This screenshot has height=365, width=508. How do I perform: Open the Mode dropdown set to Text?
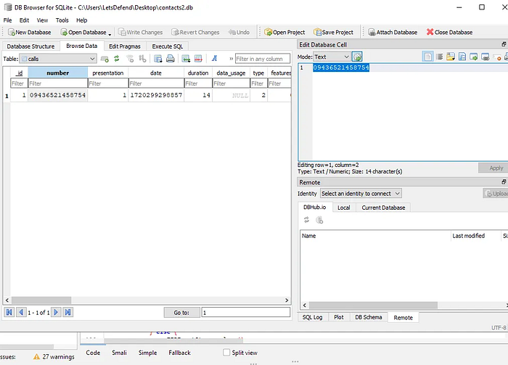click(x=332, y=57)
